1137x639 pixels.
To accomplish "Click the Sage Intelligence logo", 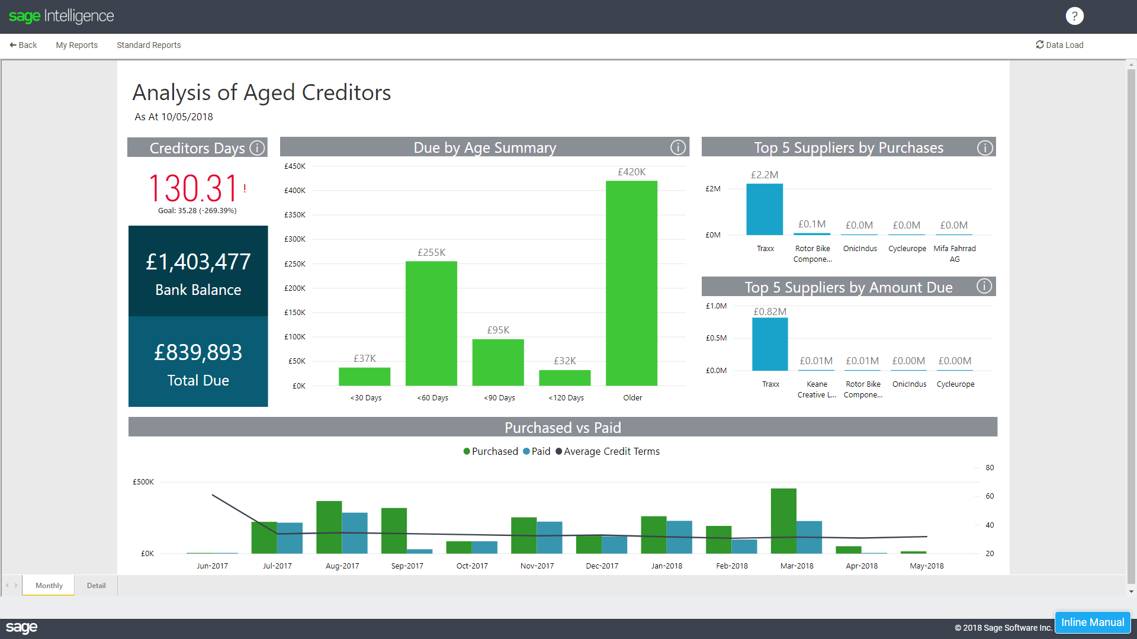I will coord(62,16).
